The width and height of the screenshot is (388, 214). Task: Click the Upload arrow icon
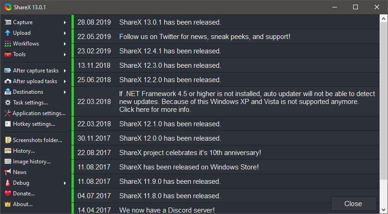7,33
